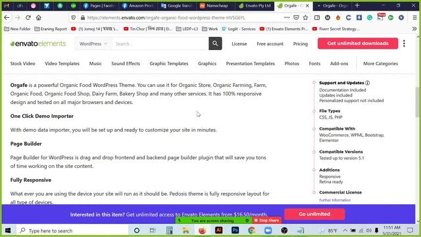Open the Fiverr Secret Strategy bookmark
421x237 pixels.
click(336, 29)
